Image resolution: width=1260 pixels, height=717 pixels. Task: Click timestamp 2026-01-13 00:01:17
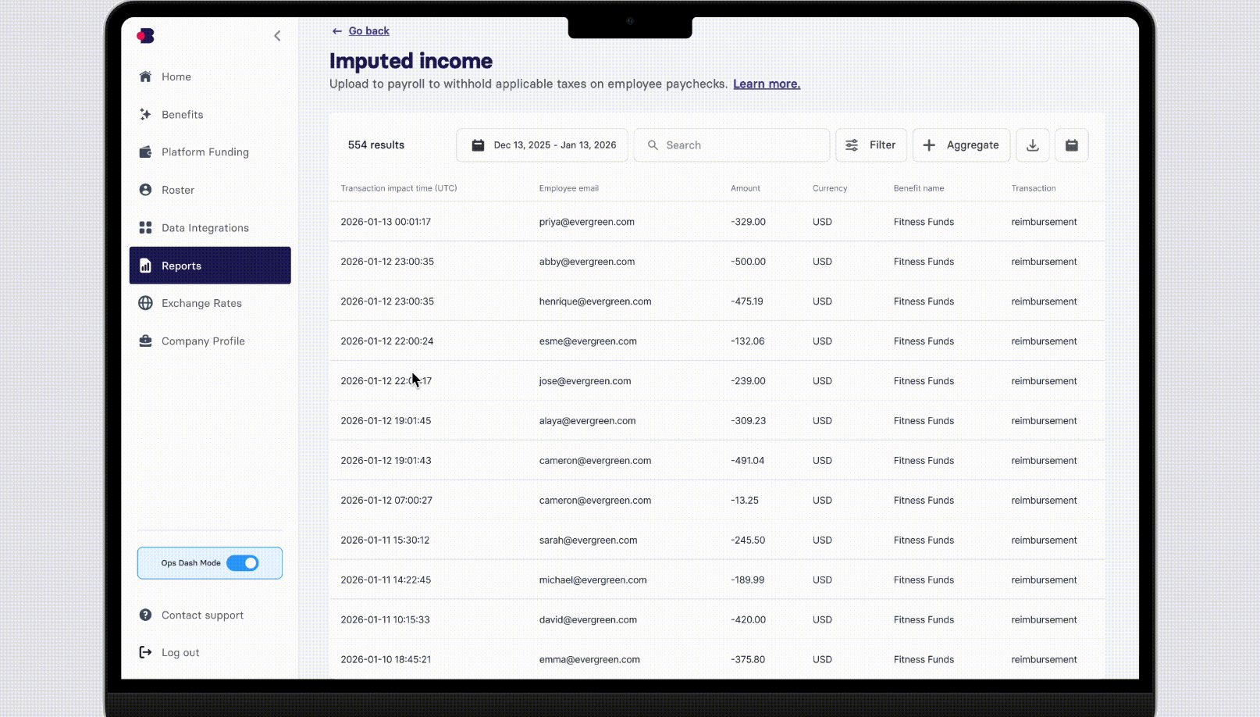pyautogui.click(x=386, y=222)
